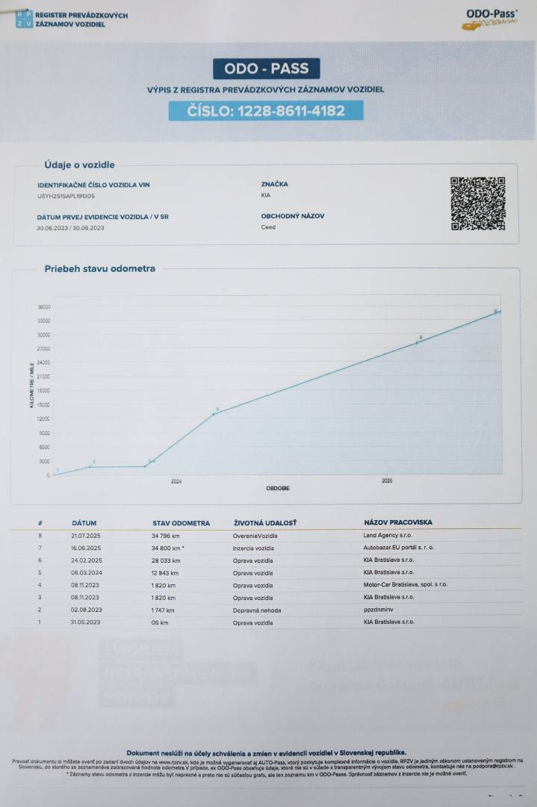The height and width of the screenshot is (807, 537).
Task: Click the KILOMETRE / MILE vertical axis title
Action: (x=32, y=386)
